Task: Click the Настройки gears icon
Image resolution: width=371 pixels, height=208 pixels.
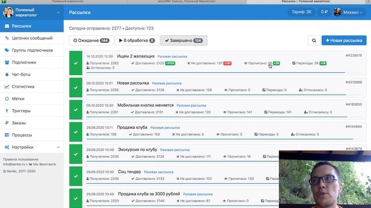Action: [7, 147]
